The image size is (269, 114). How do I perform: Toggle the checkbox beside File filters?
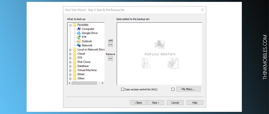(x=173, y=89)
